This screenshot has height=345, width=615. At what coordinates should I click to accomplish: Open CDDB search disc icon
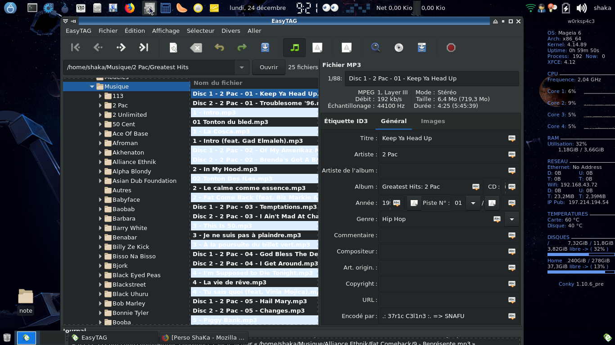tap(398, 47)
